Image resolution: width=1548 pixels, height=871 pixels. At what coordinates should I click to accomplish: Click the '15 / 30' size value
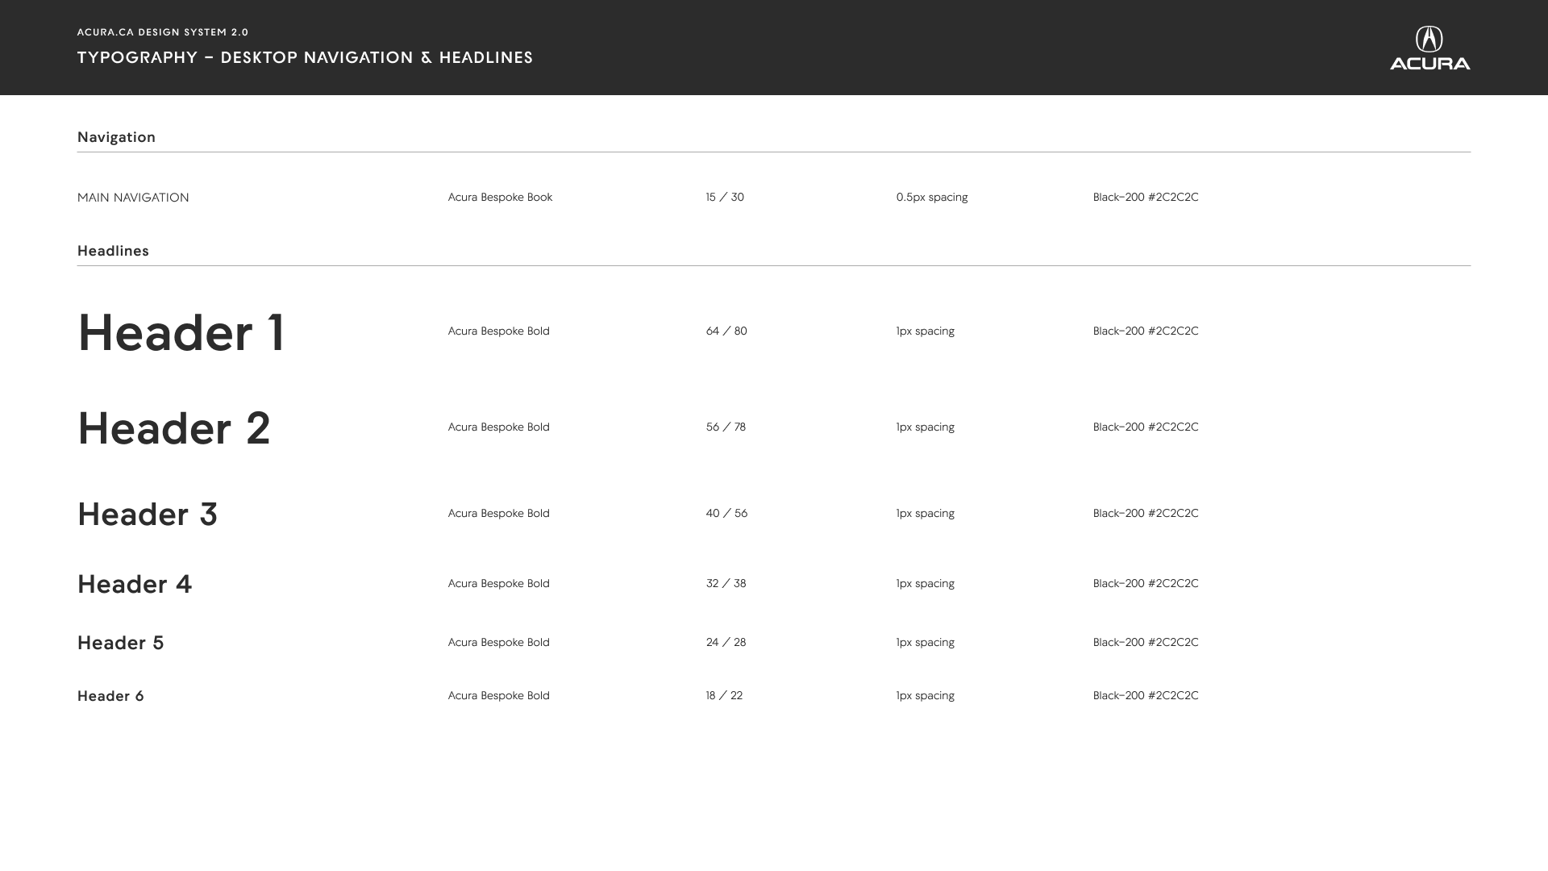click(725, 198)
